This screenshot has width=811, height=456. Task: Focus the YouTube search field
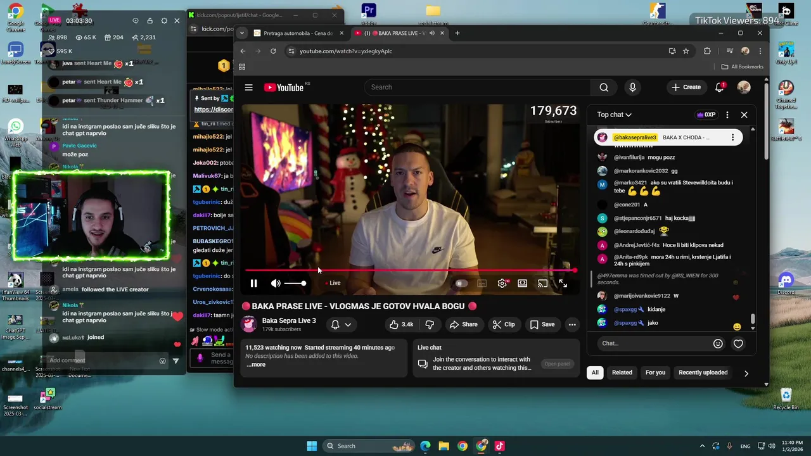[477, 87]
